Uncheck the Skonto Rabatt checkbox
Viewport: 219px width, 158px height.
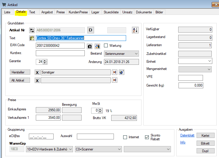pyautogui.click(x=147, y=137)
